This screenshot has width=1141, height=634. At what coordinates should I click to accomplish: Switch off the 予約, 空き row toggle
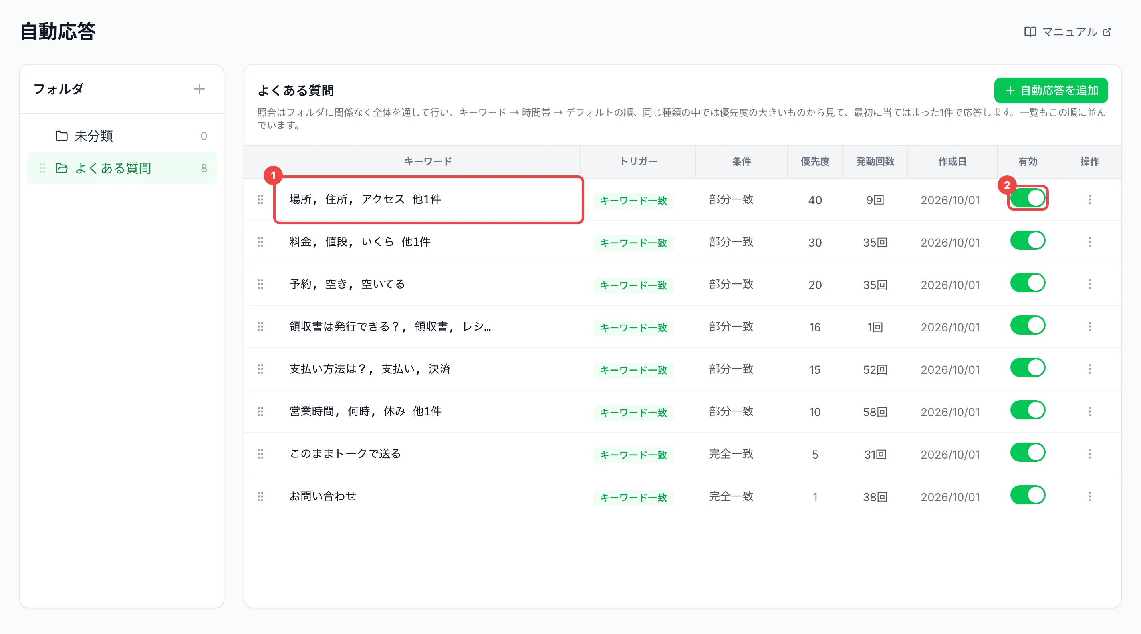click(1028, 283)
